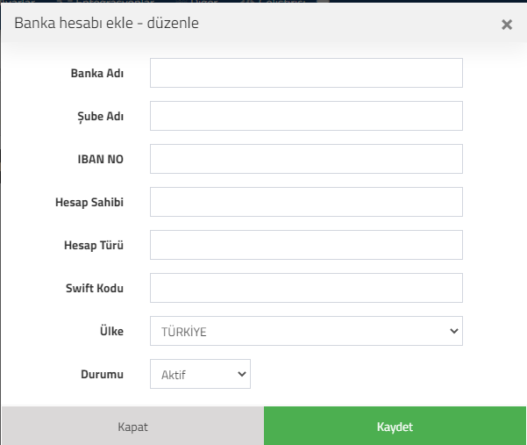Click the Ülke field label
Screen dimensions: 527x445
click(112, 331)
